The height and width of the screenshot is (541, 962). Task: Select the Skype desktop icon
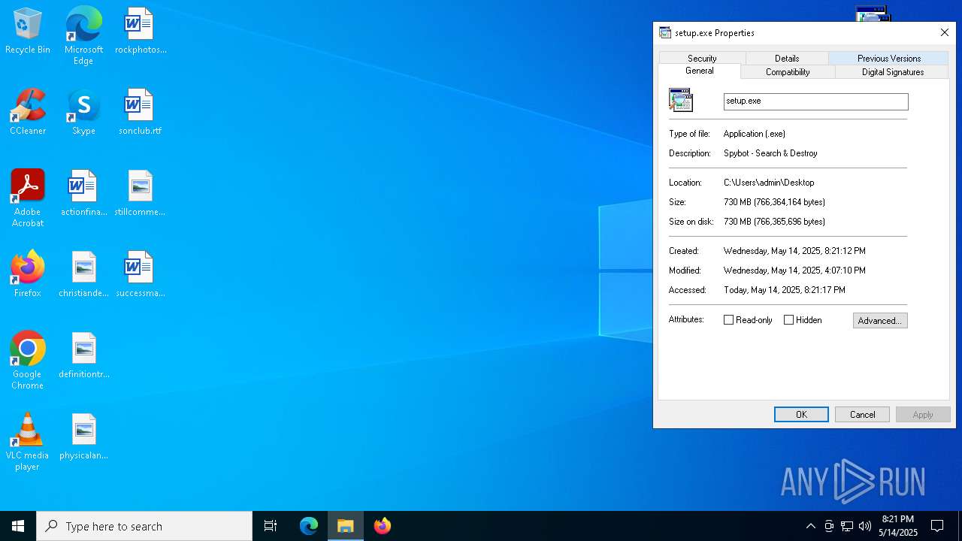coord(83,107)
